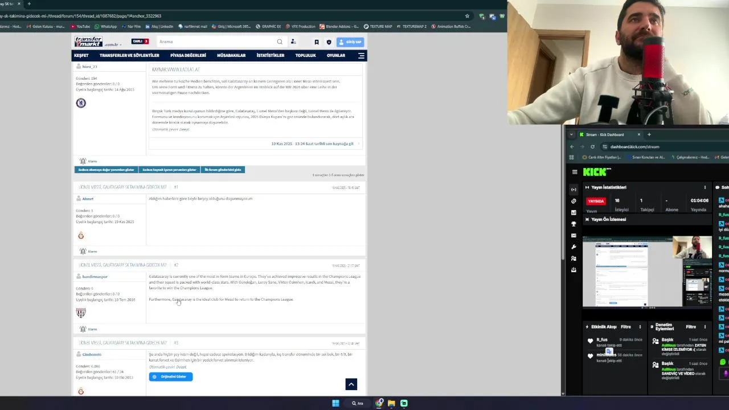This screenshot has width=729, height=410.
Task: Bookmark this page with the star icon
Action: pos(467,16)
